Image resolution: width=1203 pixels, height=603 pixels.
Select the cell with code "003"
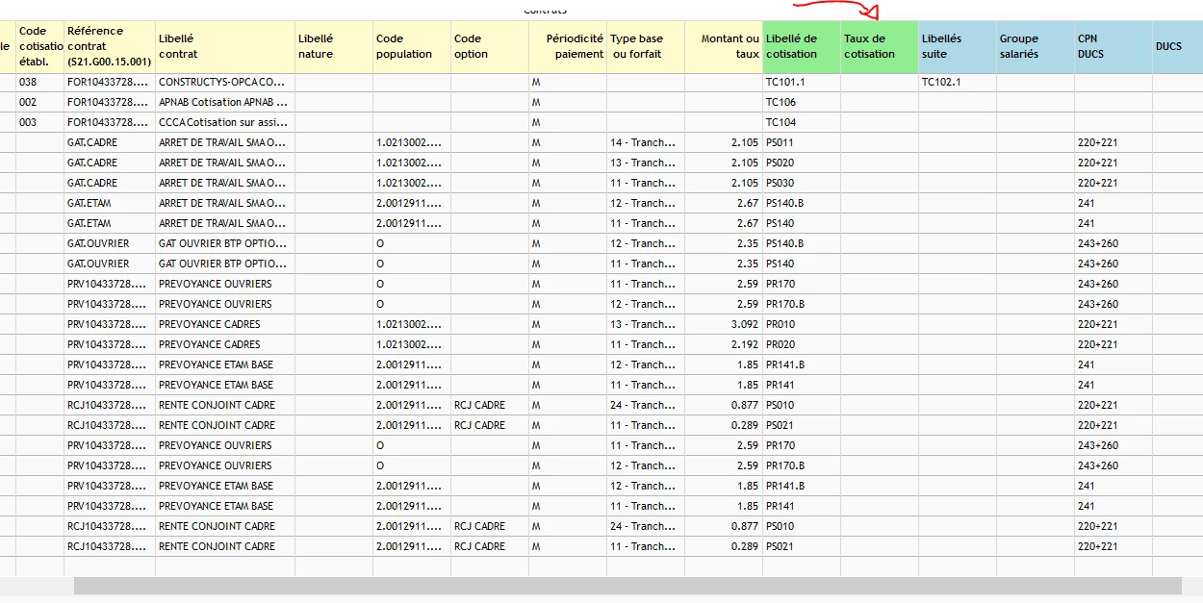click(x=39, y=123)
